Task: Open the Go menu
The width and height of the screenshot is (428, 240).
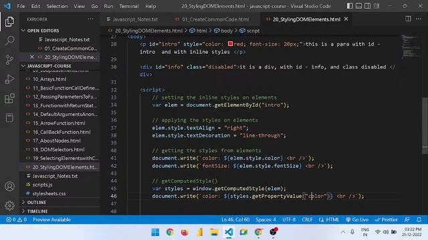Action: click(94, 6)
